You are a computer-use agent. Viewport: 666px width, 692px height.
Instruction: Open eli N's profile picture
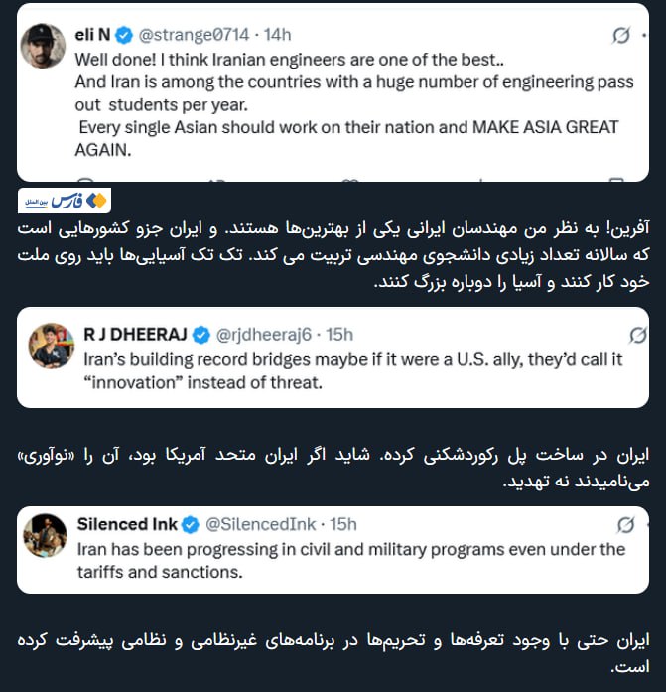45,45
